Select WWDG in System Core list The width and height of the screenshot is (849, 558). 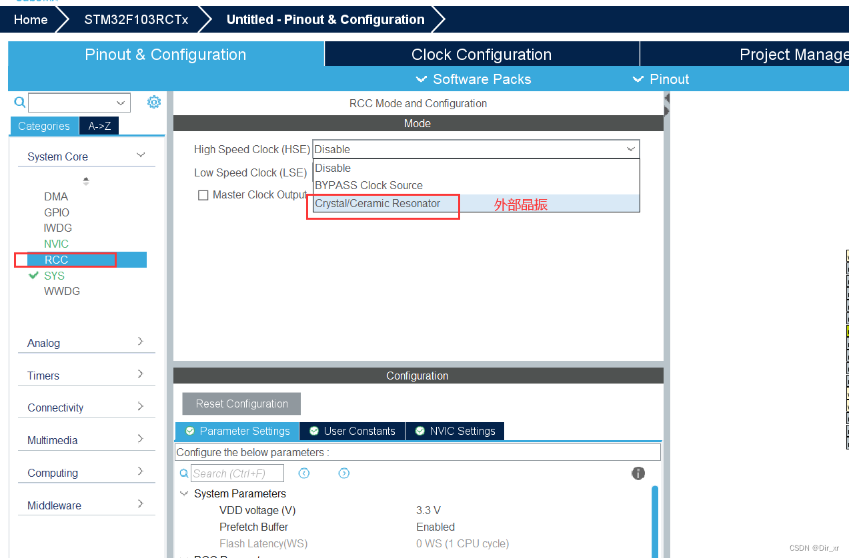pyautogui.click(x=62, y=291)
